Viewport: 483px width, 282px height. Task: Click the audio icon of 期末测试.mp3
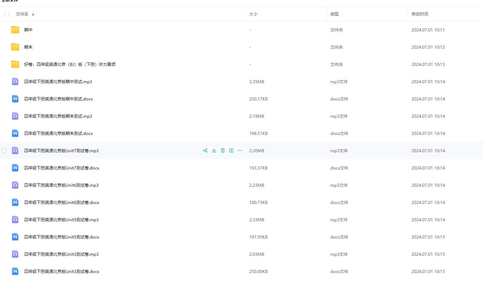[15, 116]
